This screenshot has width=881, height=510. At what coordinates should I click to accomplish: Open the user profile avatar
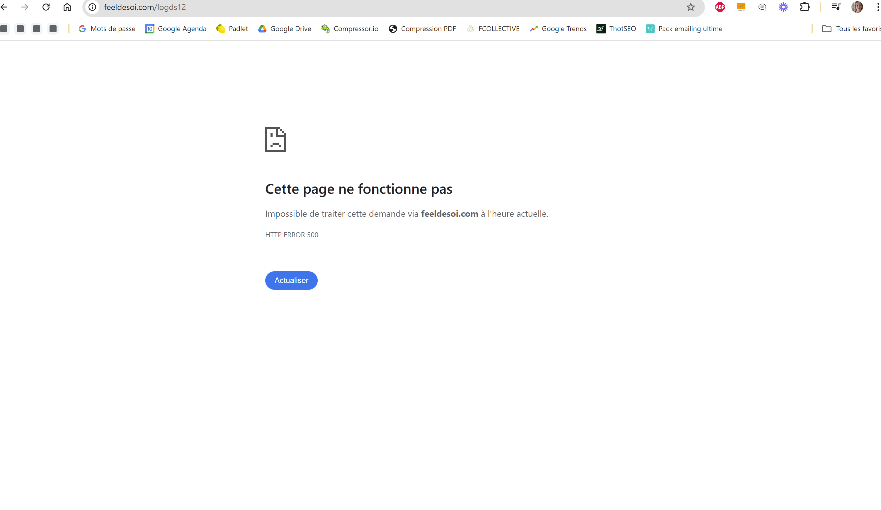point(857,7)
